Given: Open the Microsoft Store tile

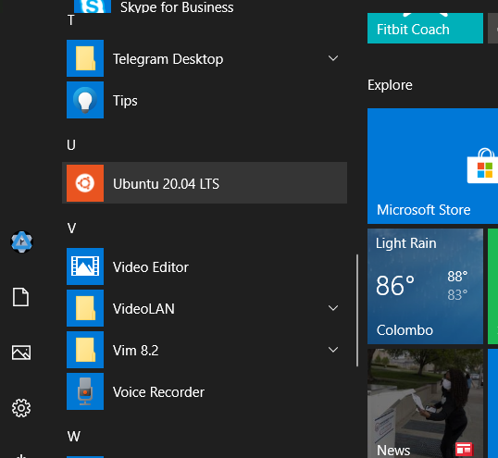Looking at the screenshot, I should [x=432, y=166].
